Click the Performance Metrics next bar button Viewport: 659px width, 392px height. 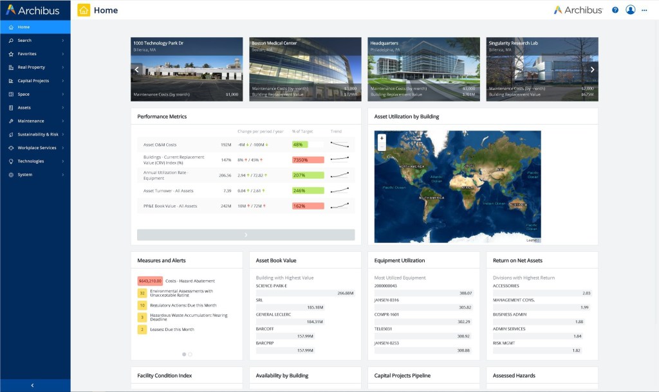(245, 235)
